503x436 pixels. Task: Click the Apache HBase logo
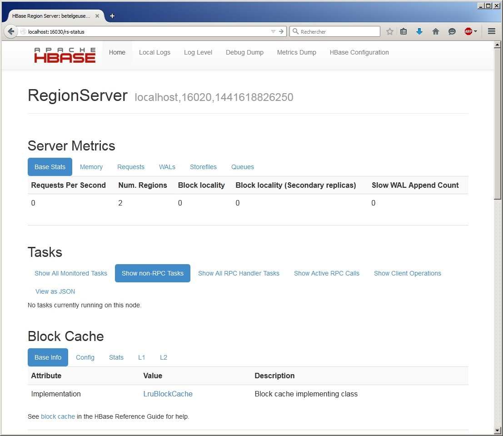coord(65,55)
